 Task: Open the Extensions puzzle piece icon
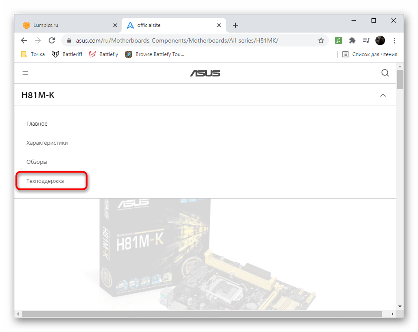pyautogui.click(x=352, y=40)
